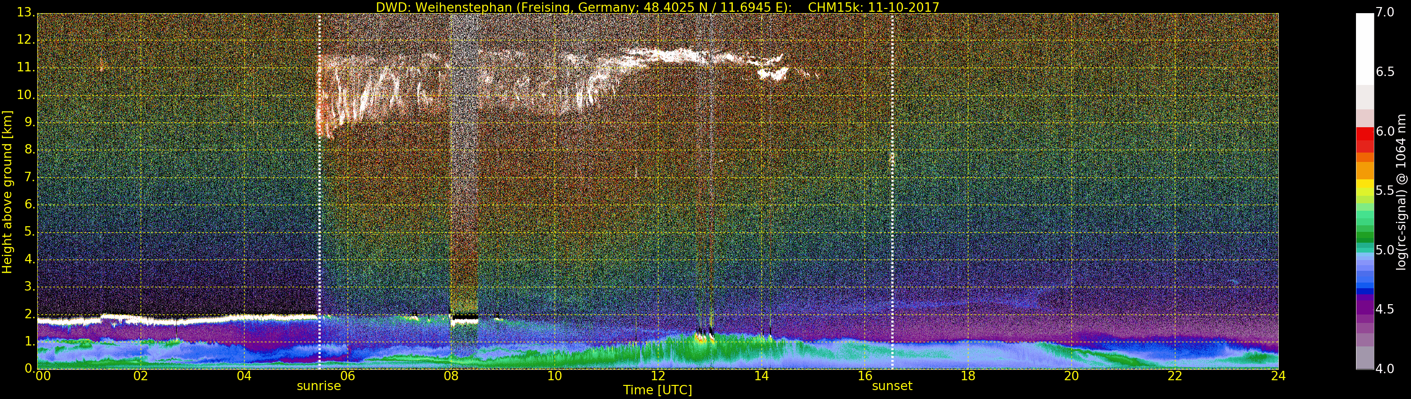Click the 24 hour tick label on time axis

[x=1278, y=376]
